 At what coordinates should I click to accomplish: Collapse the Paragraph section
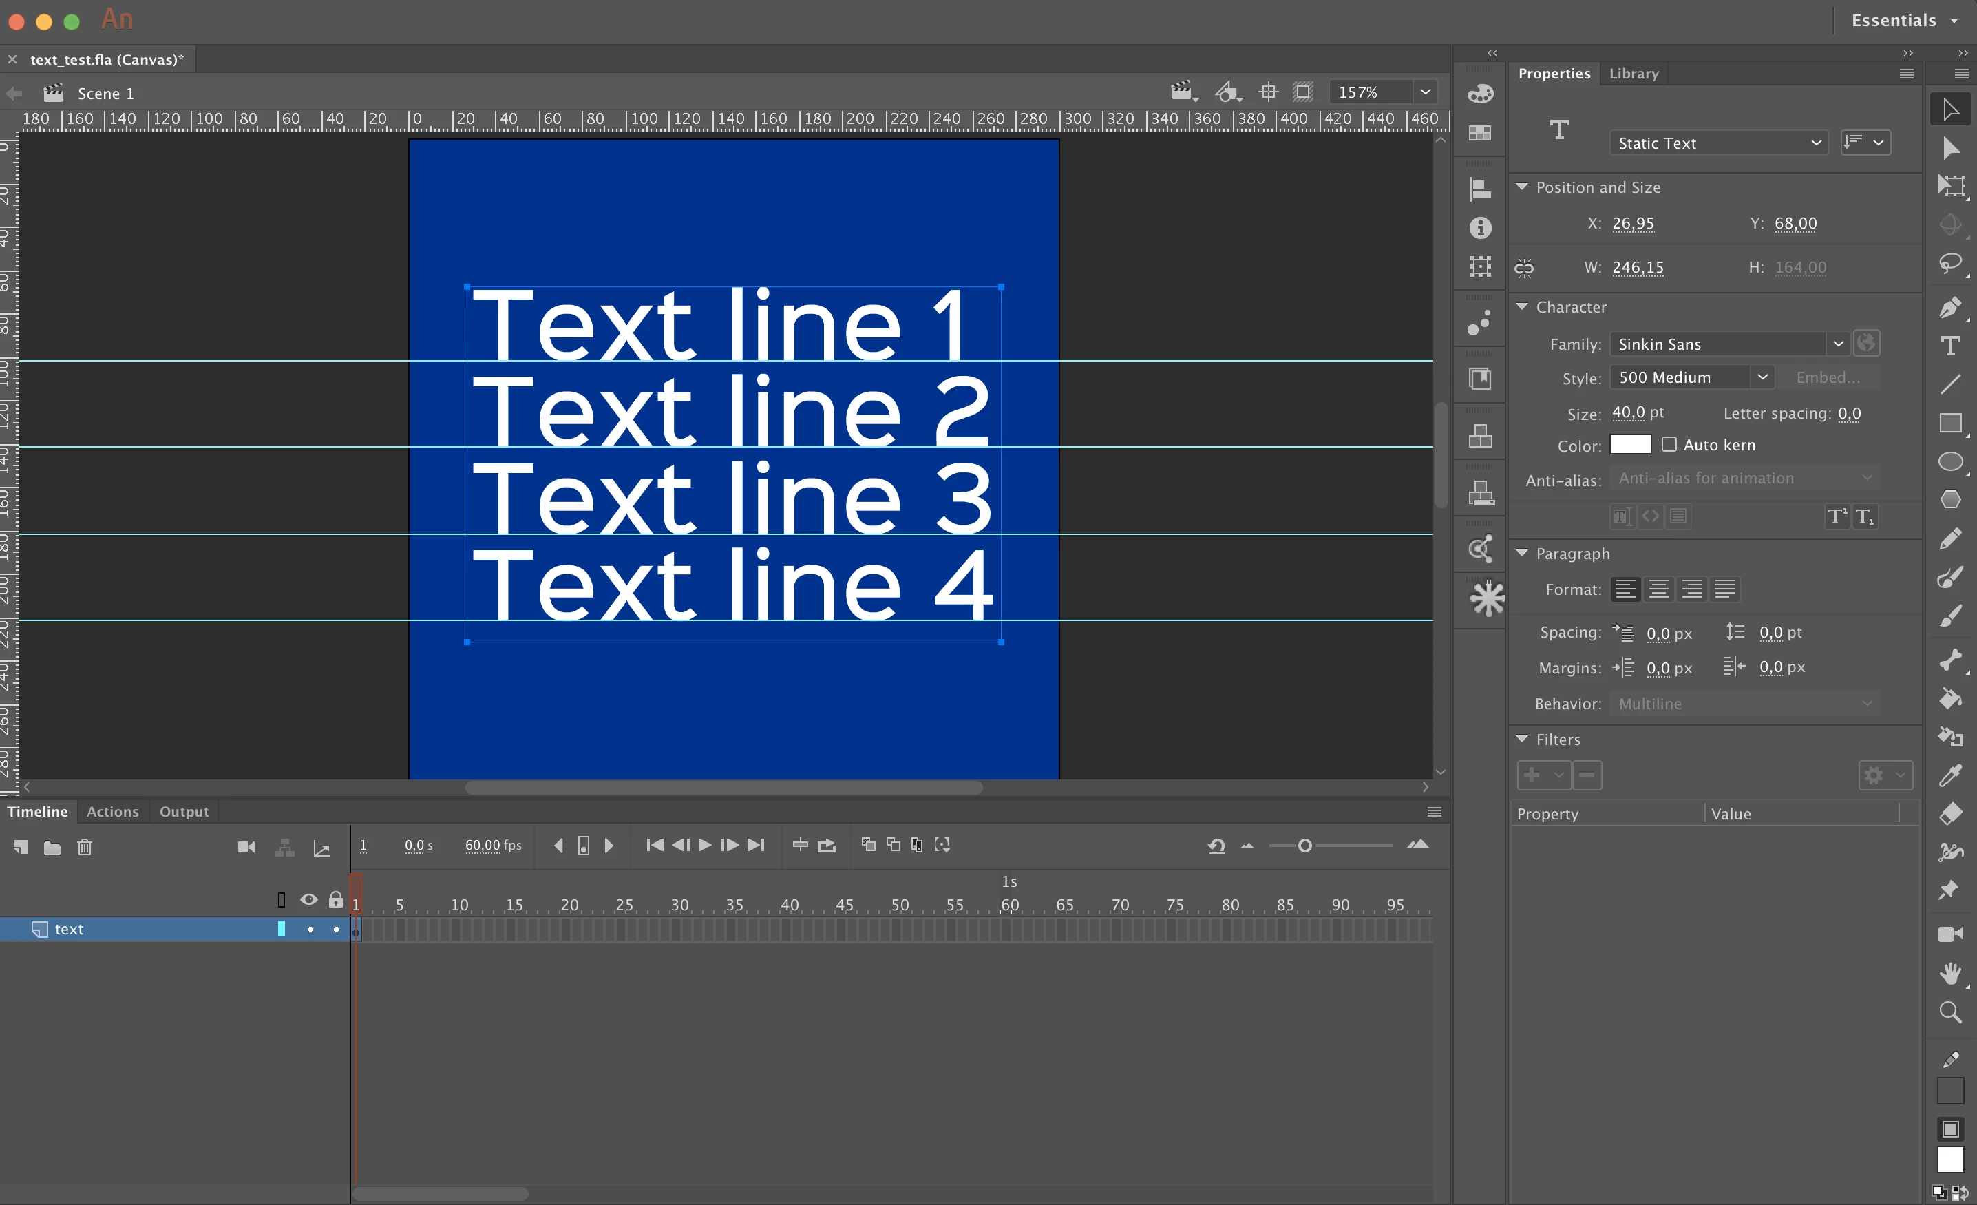pyautogui.click(x=1521, y=553)
